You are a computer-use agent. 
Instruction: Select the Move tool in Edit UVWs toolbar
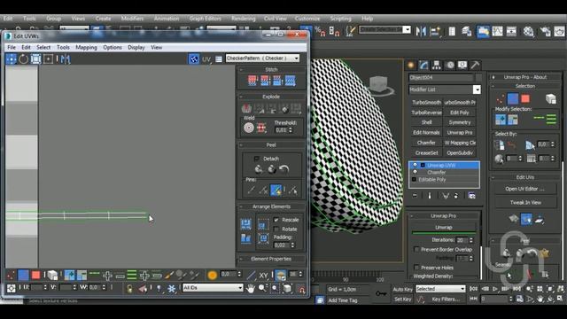pos(11,59)
